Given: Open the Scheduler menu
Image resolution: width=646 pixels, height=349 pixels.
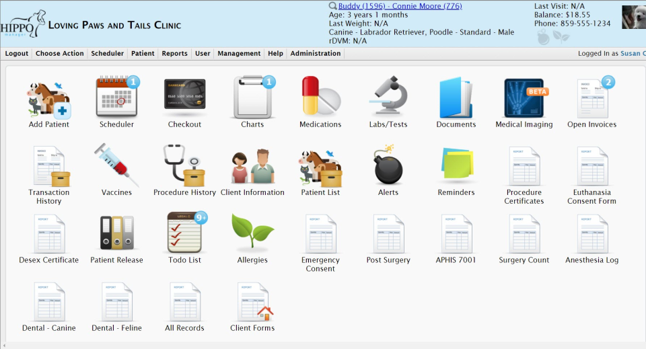Looking at the screenshot, I should click(x=107, y=54).
